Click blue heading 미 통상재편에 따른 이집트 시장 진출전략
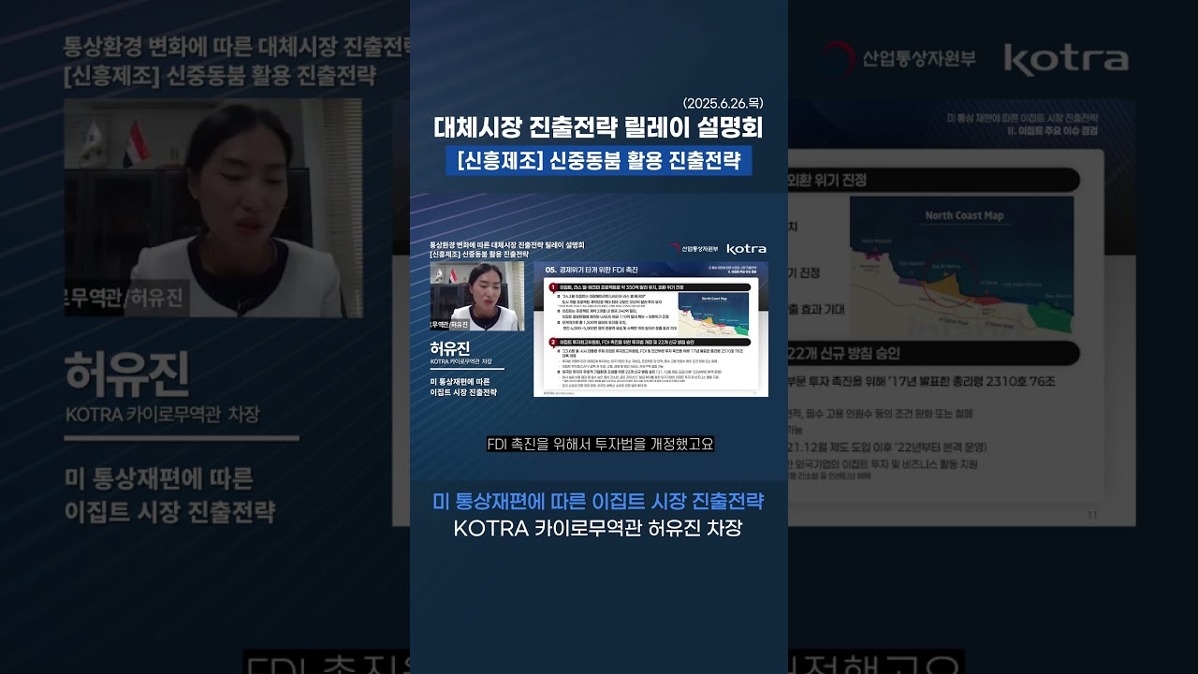 click(x=598, y=501)
